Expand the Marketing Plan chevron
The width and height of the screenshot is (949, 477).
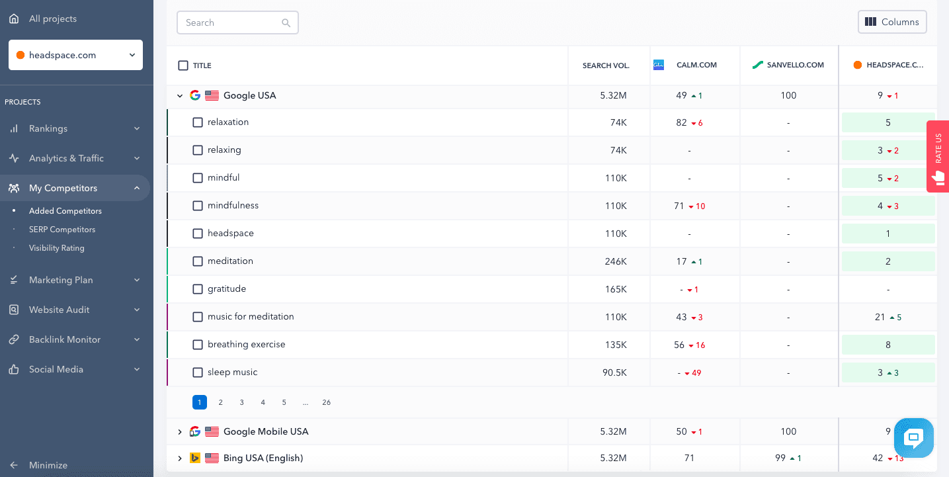coord(137,280)
